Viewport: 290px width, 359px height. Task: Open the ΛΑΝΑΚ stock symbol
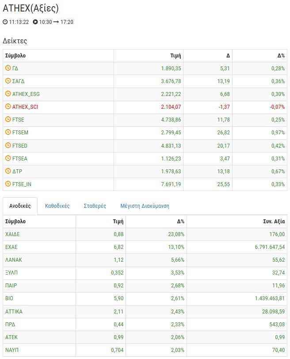[14, 260]
